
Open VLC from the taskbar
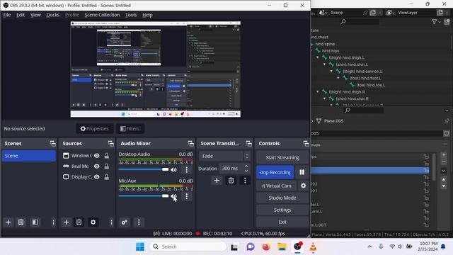(x=313, y=246)
